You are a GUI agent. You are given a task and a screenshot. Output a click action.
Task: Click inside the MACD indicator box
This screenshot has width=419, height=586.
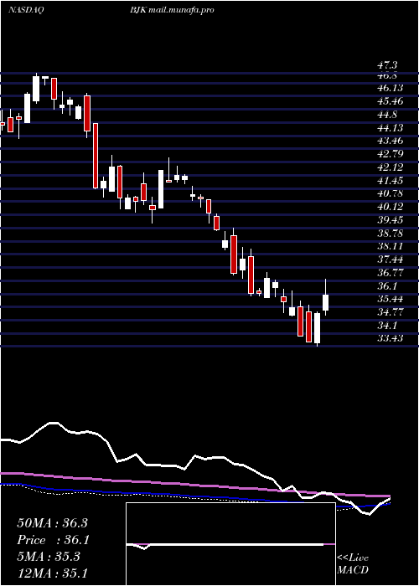click(x=230, y=544)
